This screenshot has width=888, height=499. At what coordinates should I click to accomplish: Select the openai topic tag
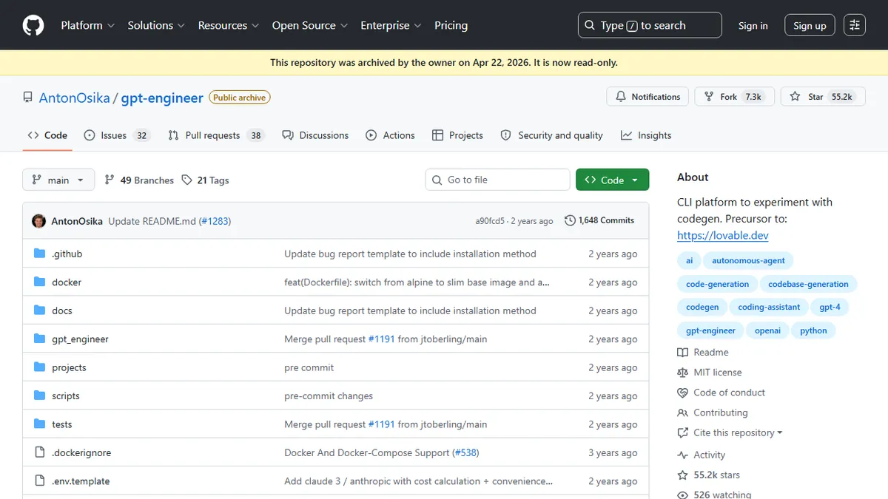[x=767, y=330]
